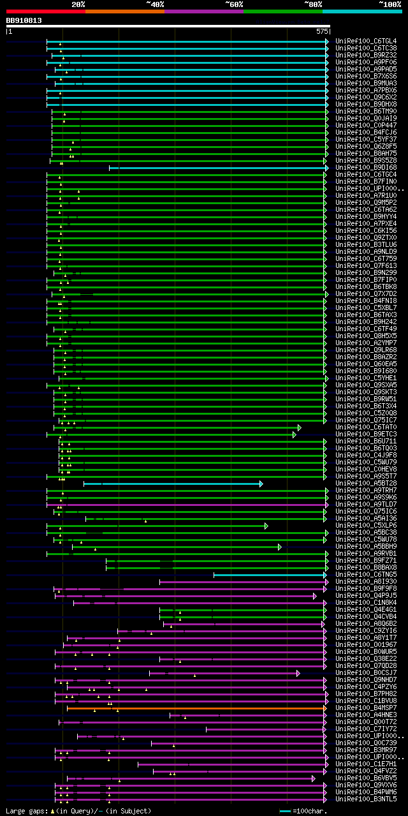Click label UniRef100_A7R1U0
The height and width of the screenshot is (816, 408).
click(366, 196)
